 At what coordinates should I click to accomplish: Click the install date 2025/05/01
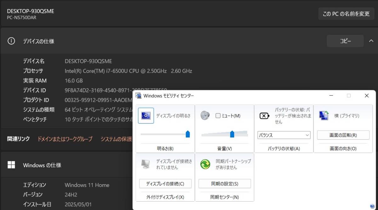(x=78, y=204)
